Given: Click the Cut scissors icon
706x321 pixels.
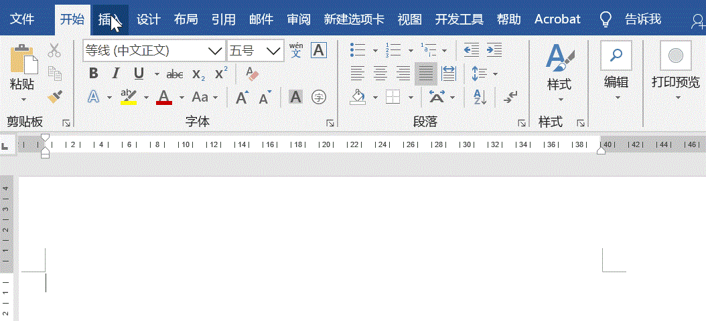Looking at the screenshot, I should (x=54, y=50).
